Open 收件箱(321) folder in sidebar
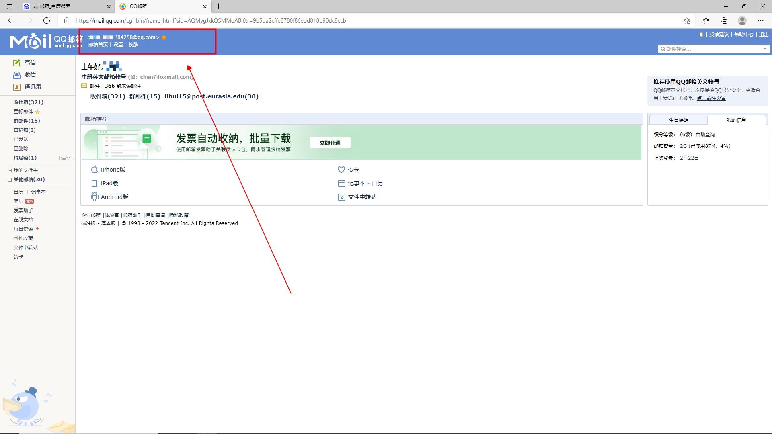This screenshot has width=772, height=434. click(28, 102)
